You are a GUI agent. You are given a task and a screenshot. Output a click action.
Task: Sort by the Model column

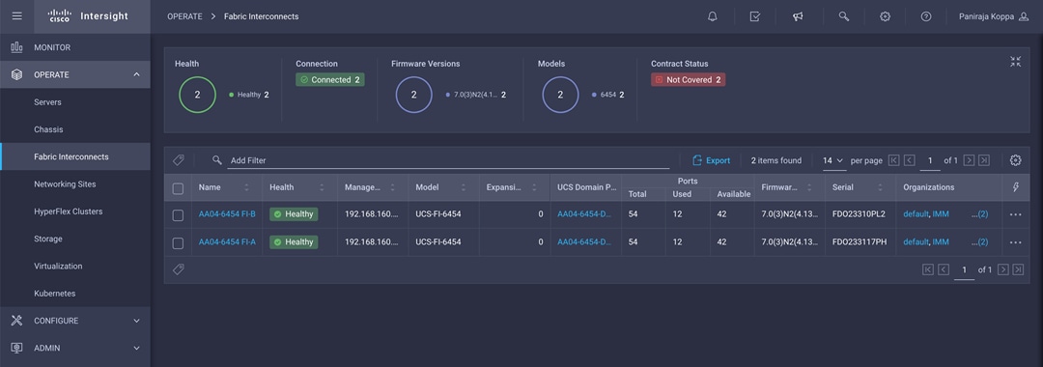pyautogui.click(x=464, y=187)
